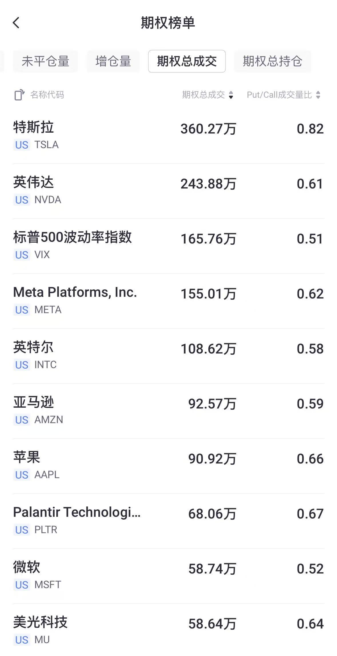Open the 期权总持仓 tab
Image resolution: width=337 pixels, height=656 pixels.
272,61
